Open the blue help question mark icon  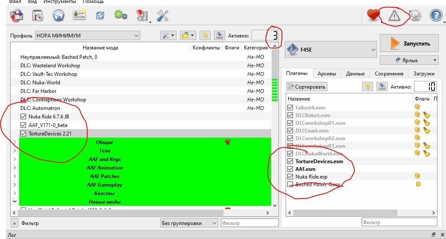pos(436,15)
